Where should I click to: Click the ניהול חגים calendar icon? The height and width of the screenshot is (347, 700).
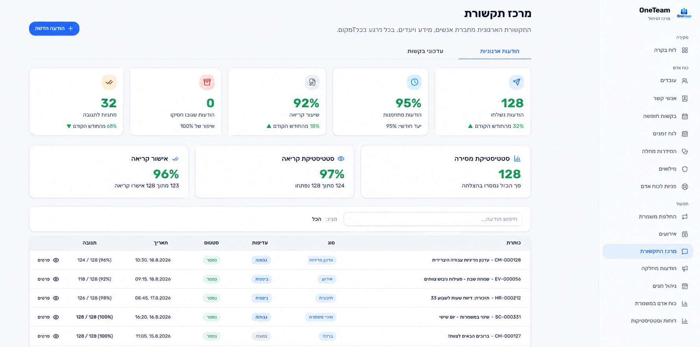click(685, 286)
